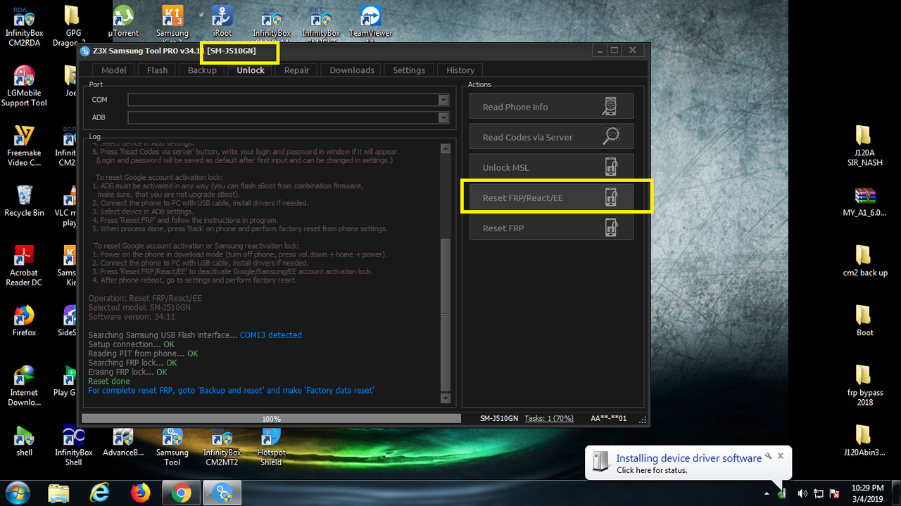Click the volume speaker tray icon
Viewport: 901px width, 506px height.
[x=801, y=493]
